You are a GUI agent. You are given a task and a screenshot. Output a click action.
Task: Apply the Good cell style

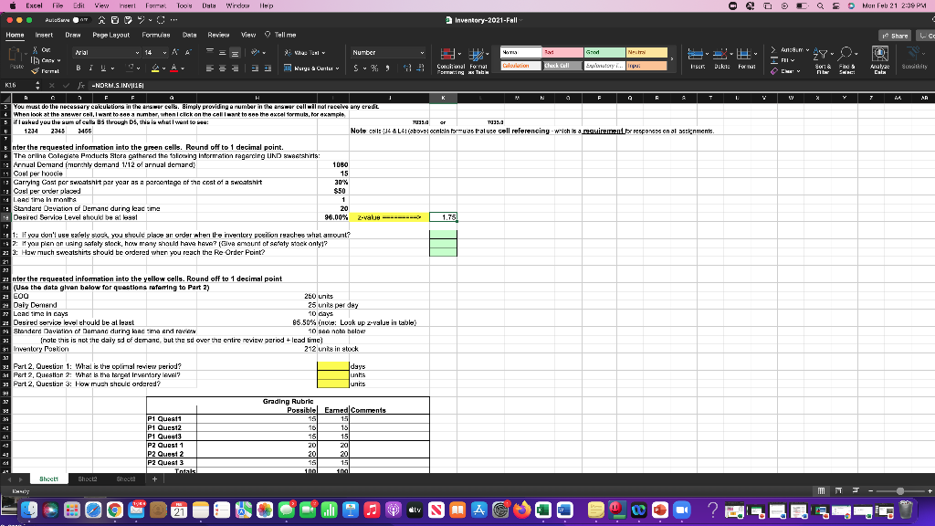click(604, 52)
